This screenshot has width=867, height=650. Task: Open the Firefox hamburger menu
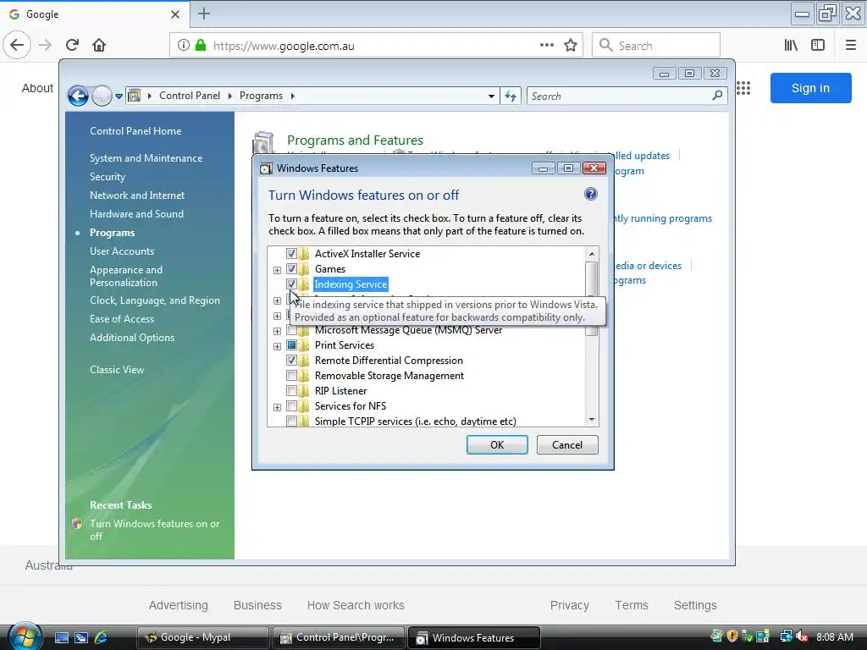(851, 46)
